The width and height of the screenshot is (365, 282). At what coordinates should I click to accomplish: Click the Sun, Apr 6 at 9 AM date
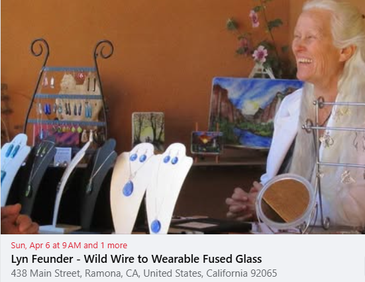[46, 245]
